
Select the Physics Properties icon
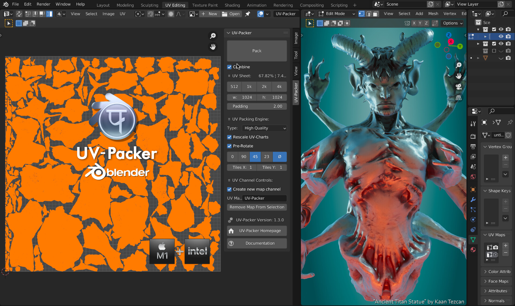coord(473,219)
